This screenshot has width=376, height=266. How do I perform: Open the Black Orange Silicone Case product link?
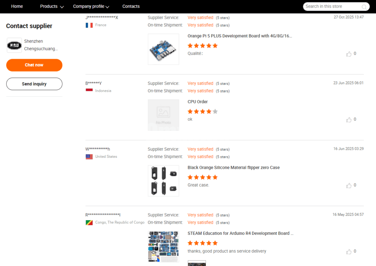coord(234,168)
